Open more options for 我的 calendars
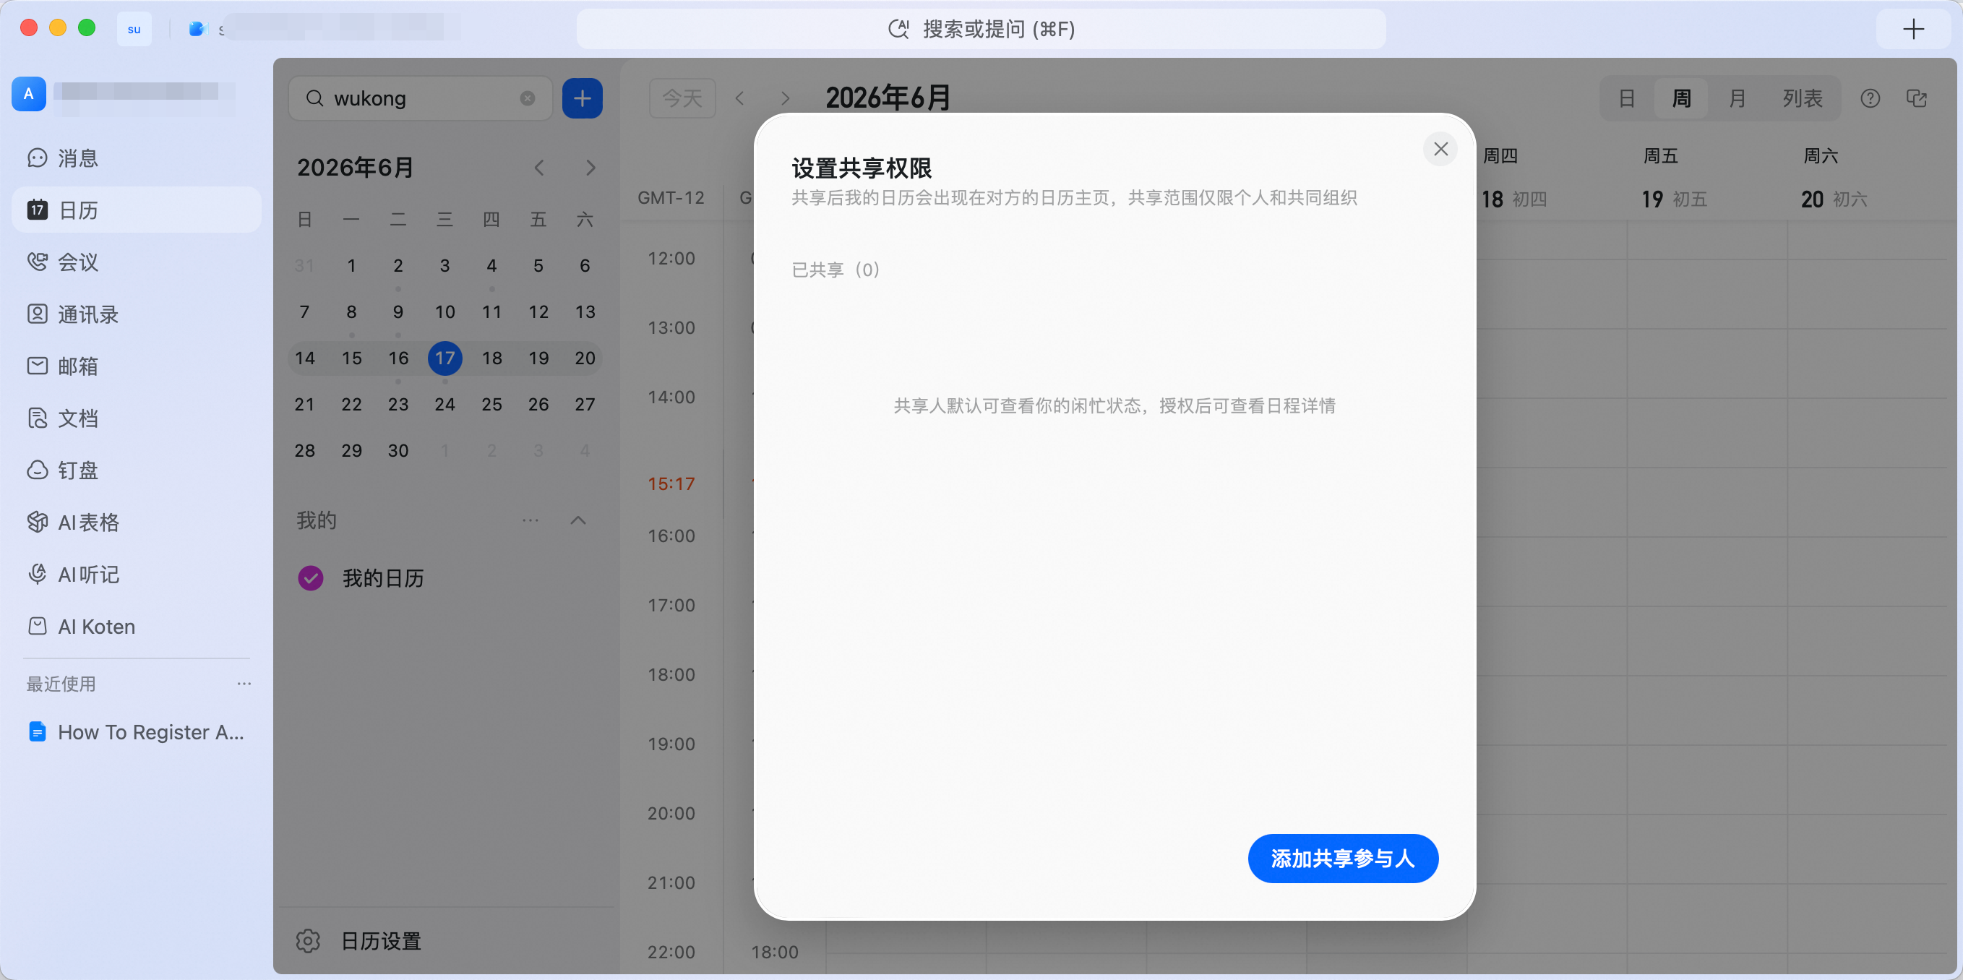Screen dimensions: 1963x980 click(531, 520)
